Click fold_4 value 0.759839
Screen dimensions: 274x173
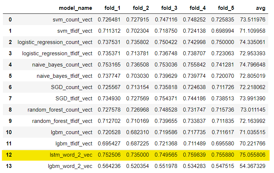click(x=194, y=155)
